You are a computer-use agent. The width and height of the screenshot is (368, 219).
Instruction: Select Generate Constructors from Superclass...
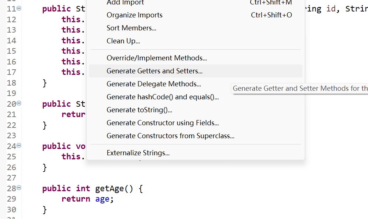point(170,136)
